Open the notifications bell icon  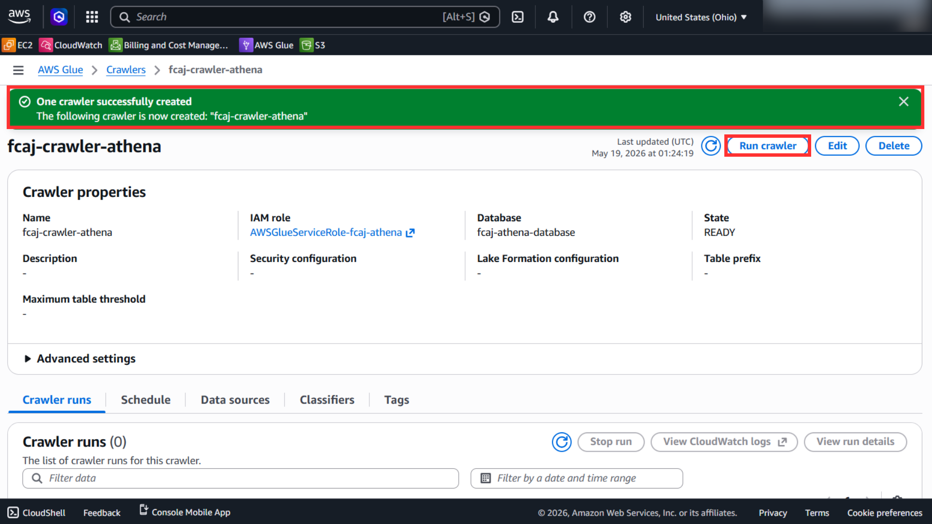click(x=553, y=17)
